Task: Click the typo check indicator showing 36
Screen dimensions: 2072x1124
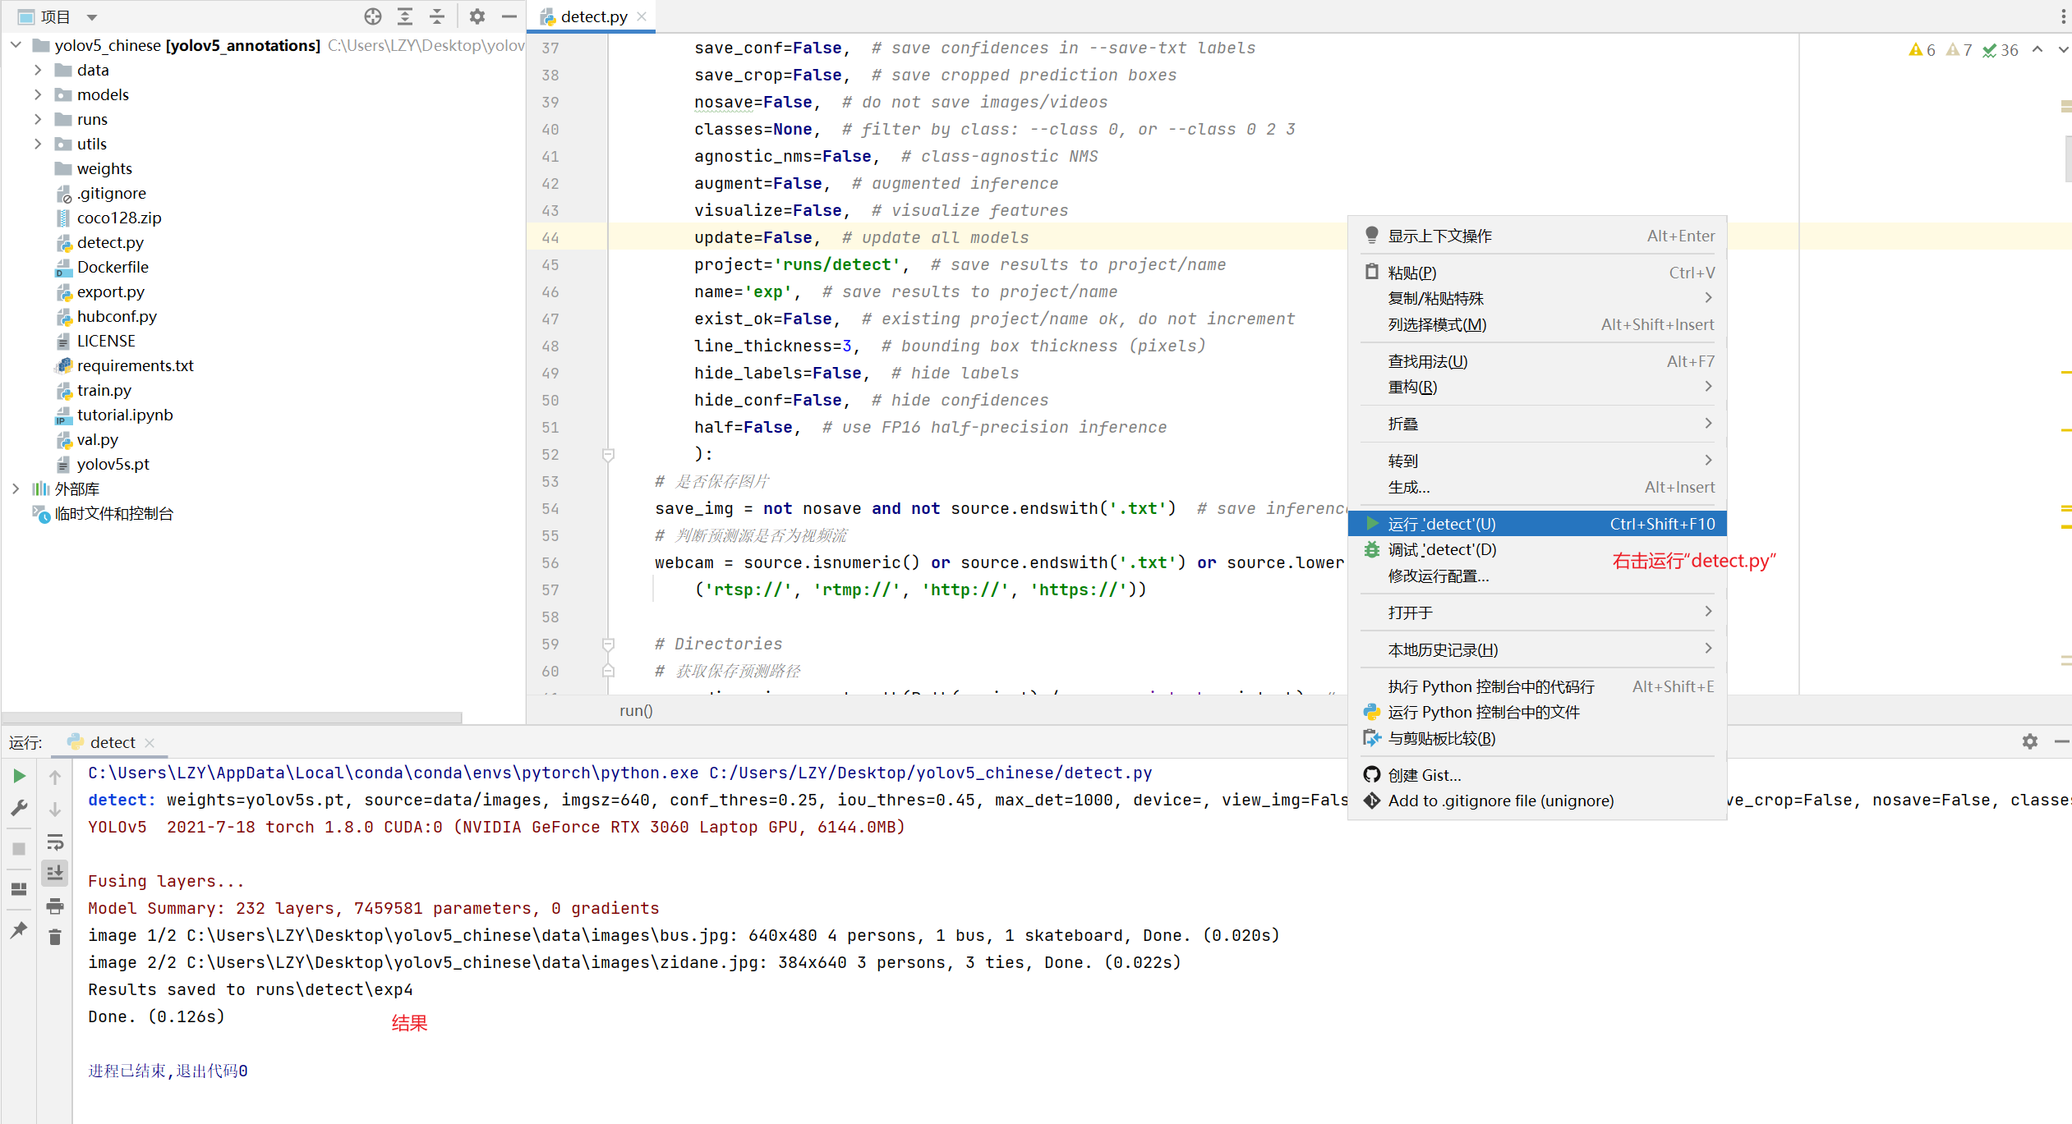Action: click(x=2001, y=50)
